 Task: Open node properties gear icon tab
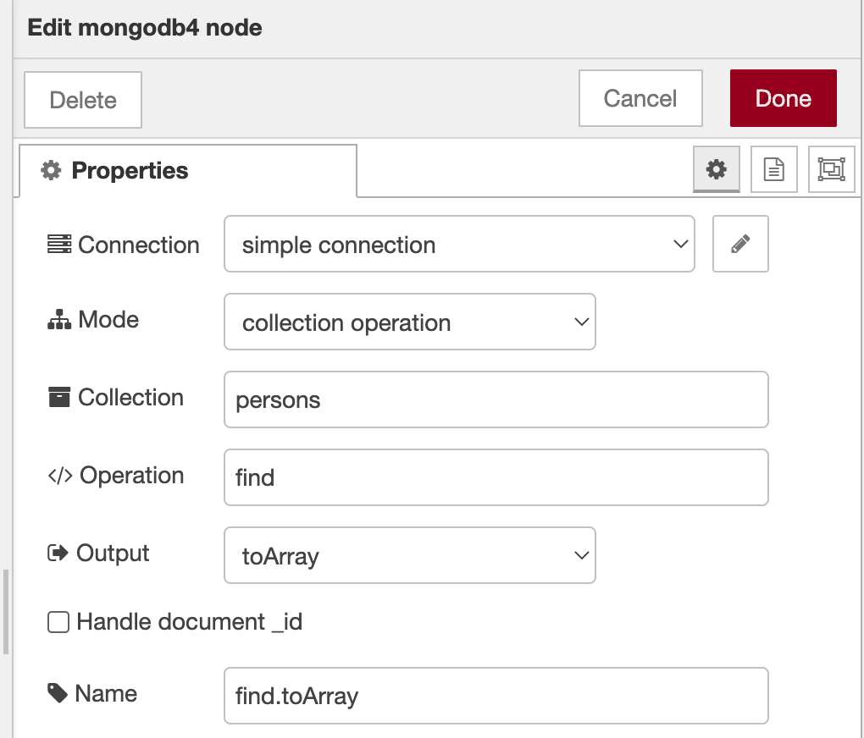716,169
